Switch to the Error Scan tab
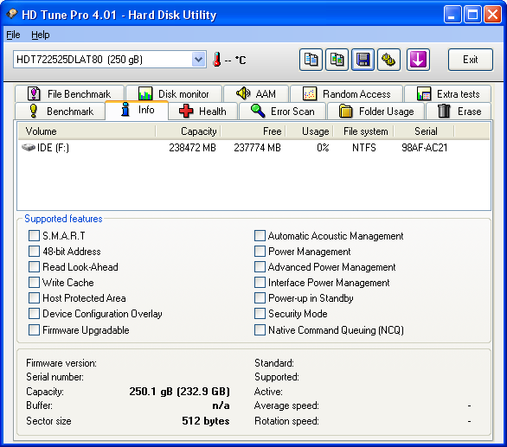The image size is (507, 447). click(283, 112)
